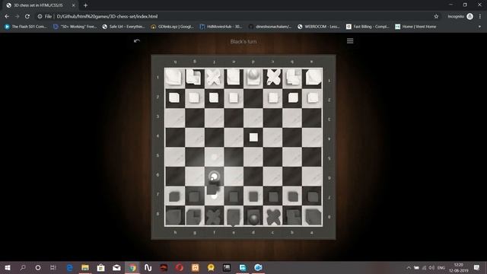
Task: Select the black pawn on a7
Action: click(x=313, y=196)
